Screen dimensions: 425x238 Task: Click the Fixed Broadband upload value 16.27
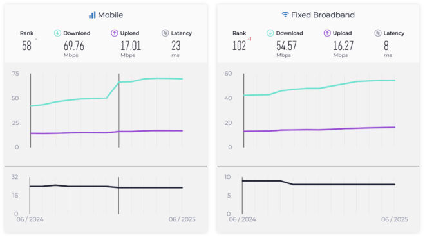pos(343,46)
